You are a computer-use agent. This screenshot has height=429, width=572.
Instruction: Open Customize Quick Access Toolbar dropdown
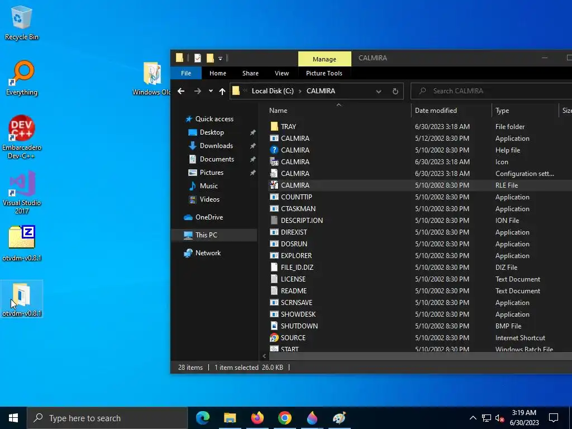pyautogui.click(x=220, y=58)
